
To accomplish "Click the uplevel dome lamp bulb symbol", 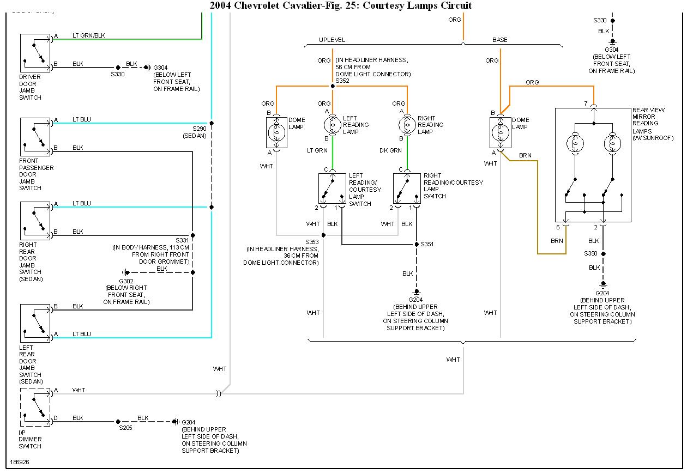I will click(x=276, y=132).
